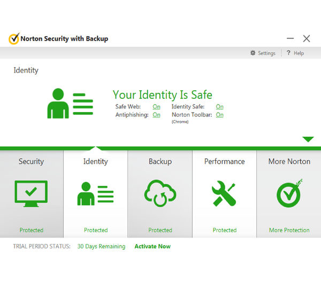Click the Identity Safe label

(188, 107)
